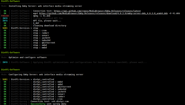Click the 'stop : qbittorrent' entry
Screen dimensions: 185x105
(44, 43)
